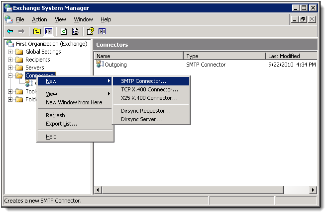This screenshot has width=329, height=216.
Task: Click the open Connectors folder icon
Action: pos(19,75)
